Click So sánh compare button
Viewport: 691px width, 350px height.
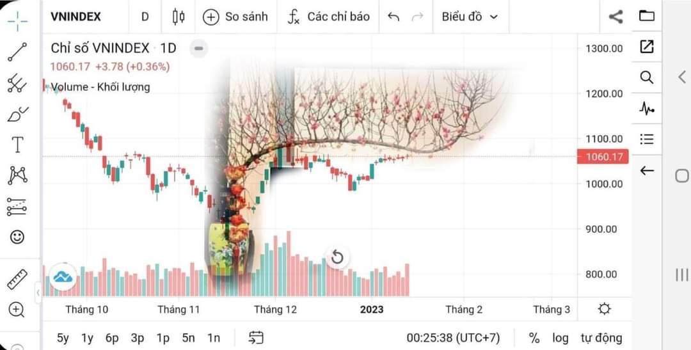(235, 17)
